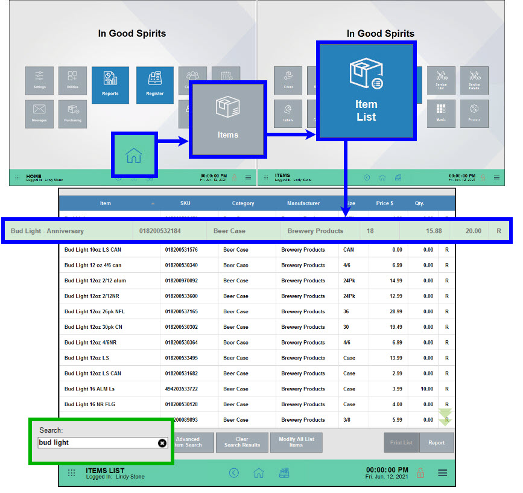
Task: Click the lock icon in HOME status bar
Action: (235, 177)
